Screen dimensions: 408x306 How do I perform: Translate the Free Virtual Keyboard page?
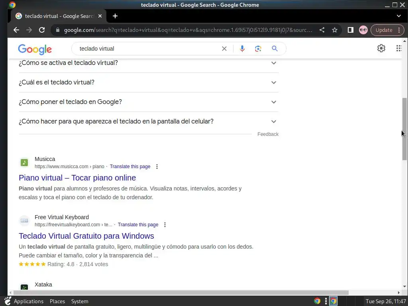138,225
